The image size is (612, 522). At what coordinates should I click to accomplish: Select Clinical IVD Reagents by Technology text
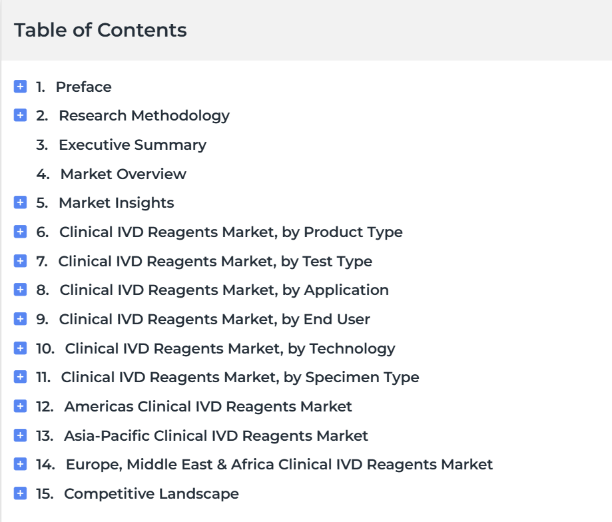(230, 348)
